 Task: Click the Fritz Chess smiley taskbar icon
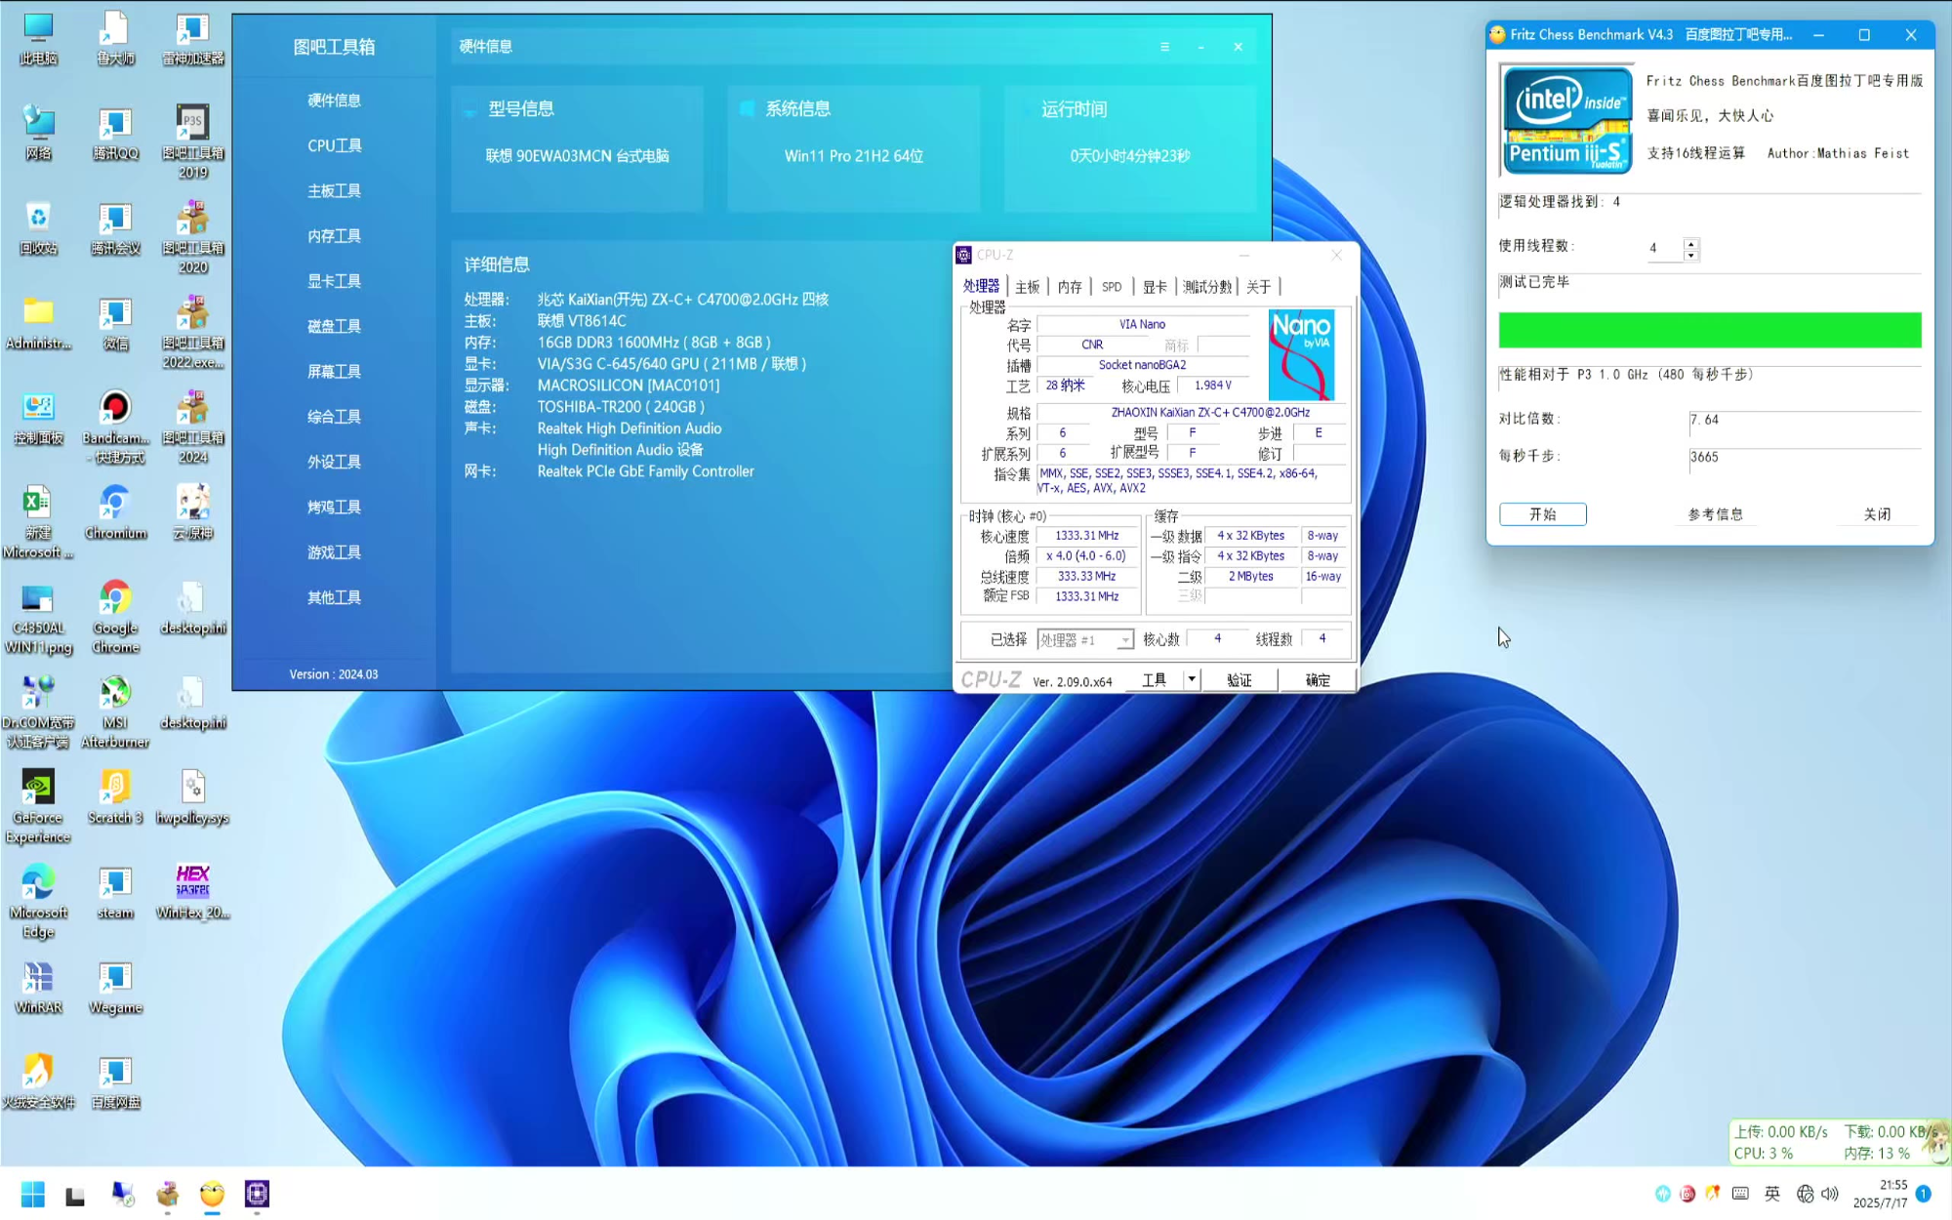[212, 1194]
